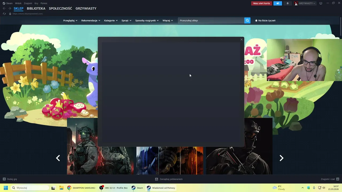Open the Windows Start menu
This screenshot has height=192, width=342.
coord(6,188)
